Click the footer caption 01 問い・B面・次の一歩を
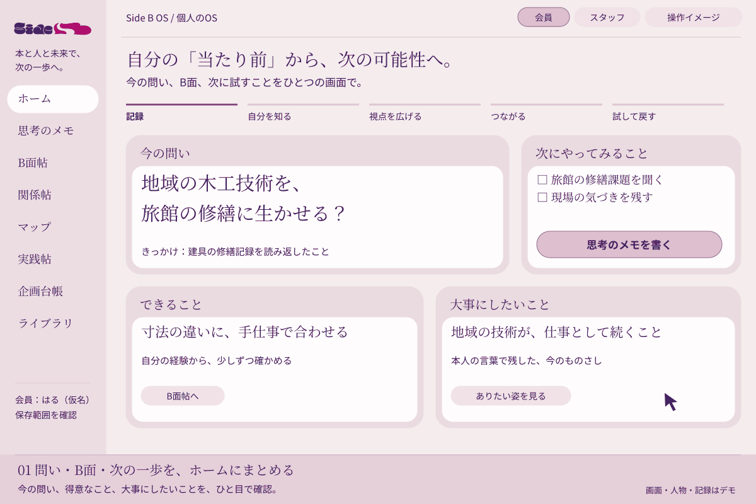This screenshot has width=756, height=504. (x=156, y=470)
